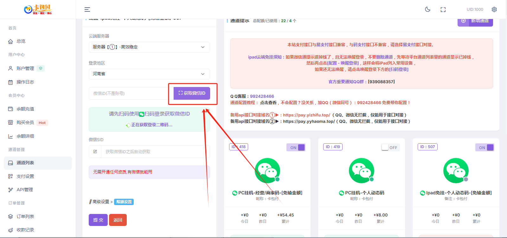The width and height of the screenshot is (507, 238).
Task: Open settings gear icon beside UID
Action: click(x=494, y=9)
